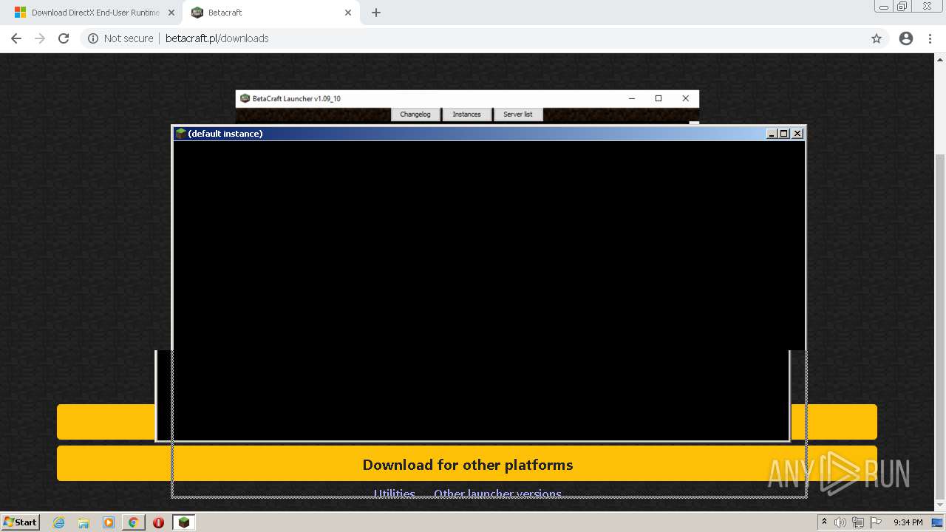Screen dimensions: 946x532
Task: Open the Other launcher versions link
Action: point(497,493)
